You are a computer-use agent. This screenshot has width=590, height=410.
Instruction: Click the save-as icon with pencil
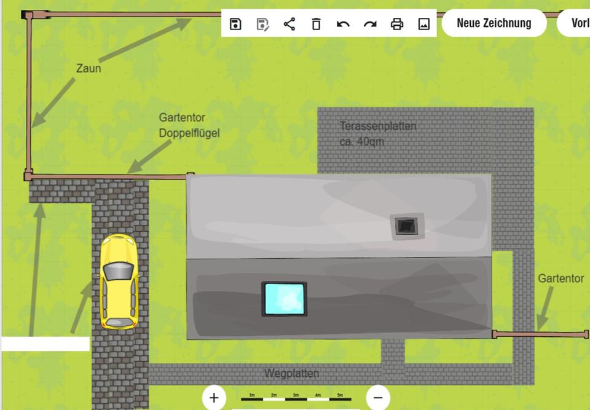pos(262,24)
